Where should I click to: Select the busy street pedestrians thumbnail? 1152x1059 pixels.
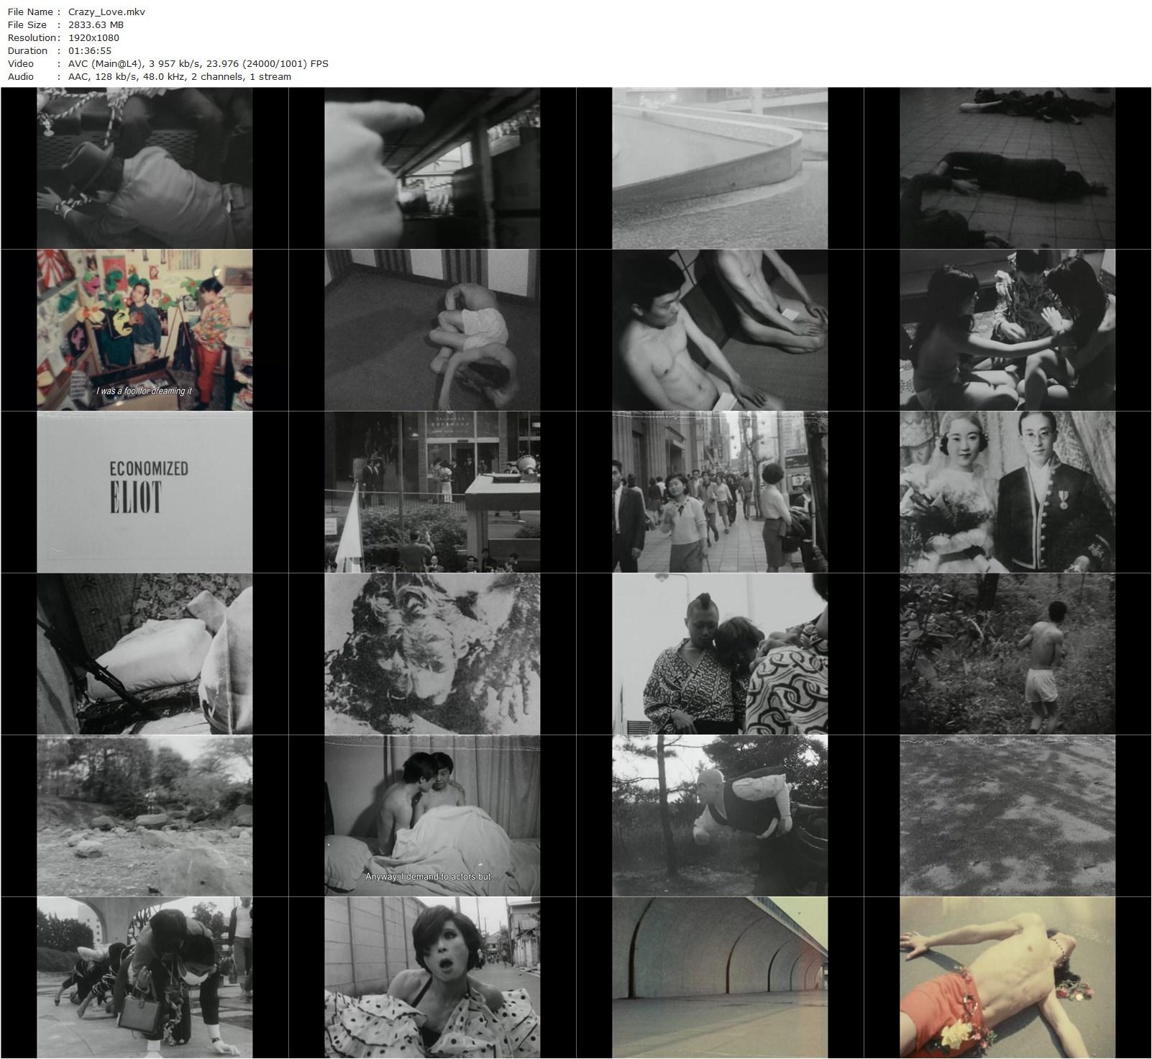coord(720,492)
